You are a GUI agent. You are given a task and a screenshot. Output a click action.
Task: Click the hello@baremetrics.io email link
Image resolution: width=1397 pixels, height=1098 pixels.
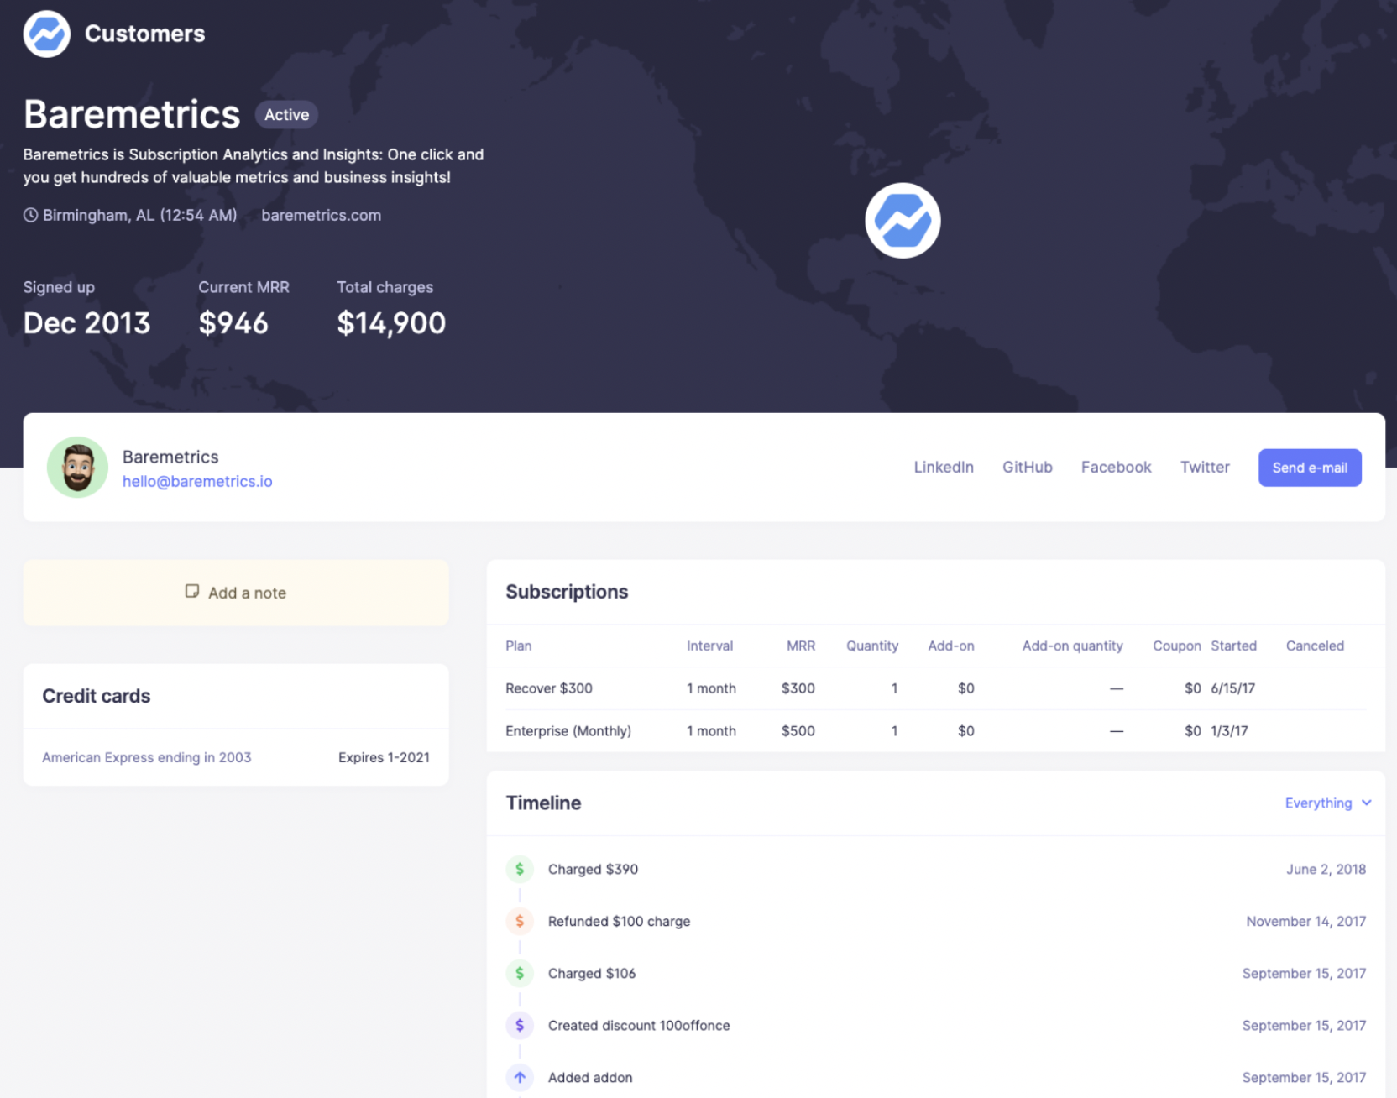(x=197, y=481)
